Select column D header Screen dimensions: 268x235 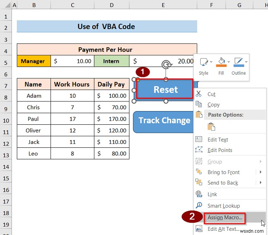112,5
